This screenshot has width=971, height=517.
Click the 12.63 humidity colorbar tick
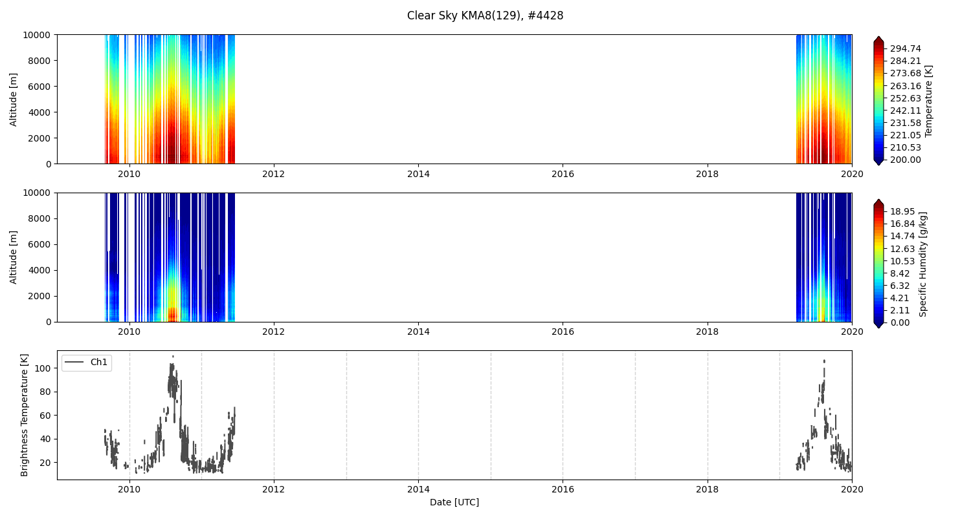coord(902,249)
